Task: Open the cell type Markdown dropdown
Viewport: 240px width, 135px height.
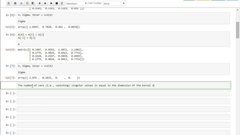Action: 76,3
